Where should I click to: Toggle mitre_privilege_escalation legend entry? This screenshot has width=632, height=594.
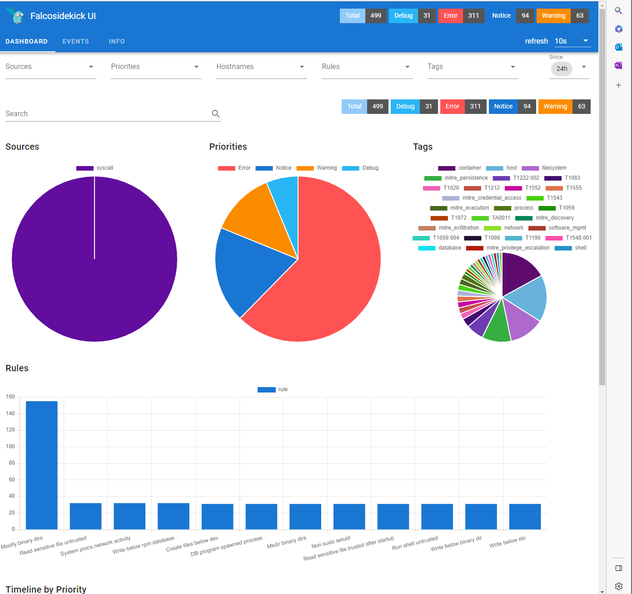(x=508, y=248)
